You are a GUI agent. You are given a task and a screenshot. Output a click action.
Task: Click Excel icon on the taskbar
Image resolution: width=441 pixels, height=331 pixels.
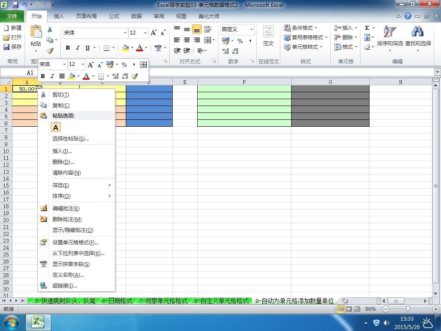[x=38, y=322]
